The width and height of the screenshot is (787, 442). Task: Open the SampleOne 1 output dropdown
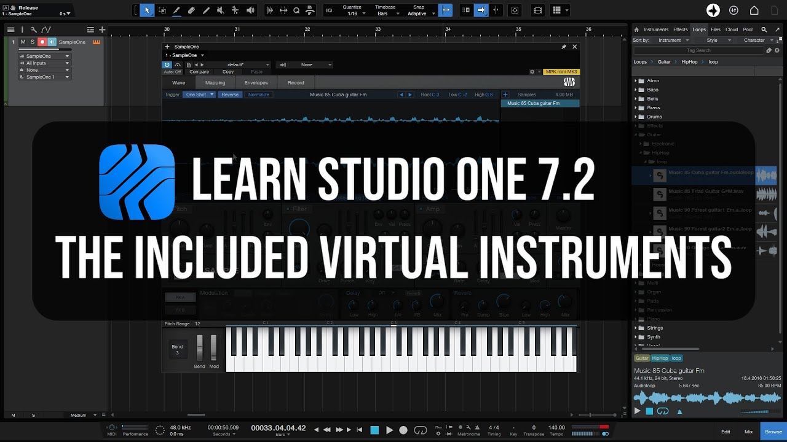(x=44, y=77)
